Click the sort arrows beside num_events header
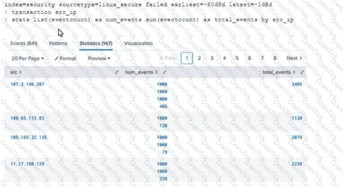Image resolution: width=343 pixels, height=187 pixels. pos(156,72)
